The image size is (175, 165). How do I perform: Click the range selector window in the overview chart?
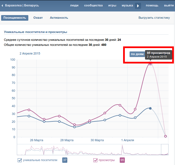165,149
